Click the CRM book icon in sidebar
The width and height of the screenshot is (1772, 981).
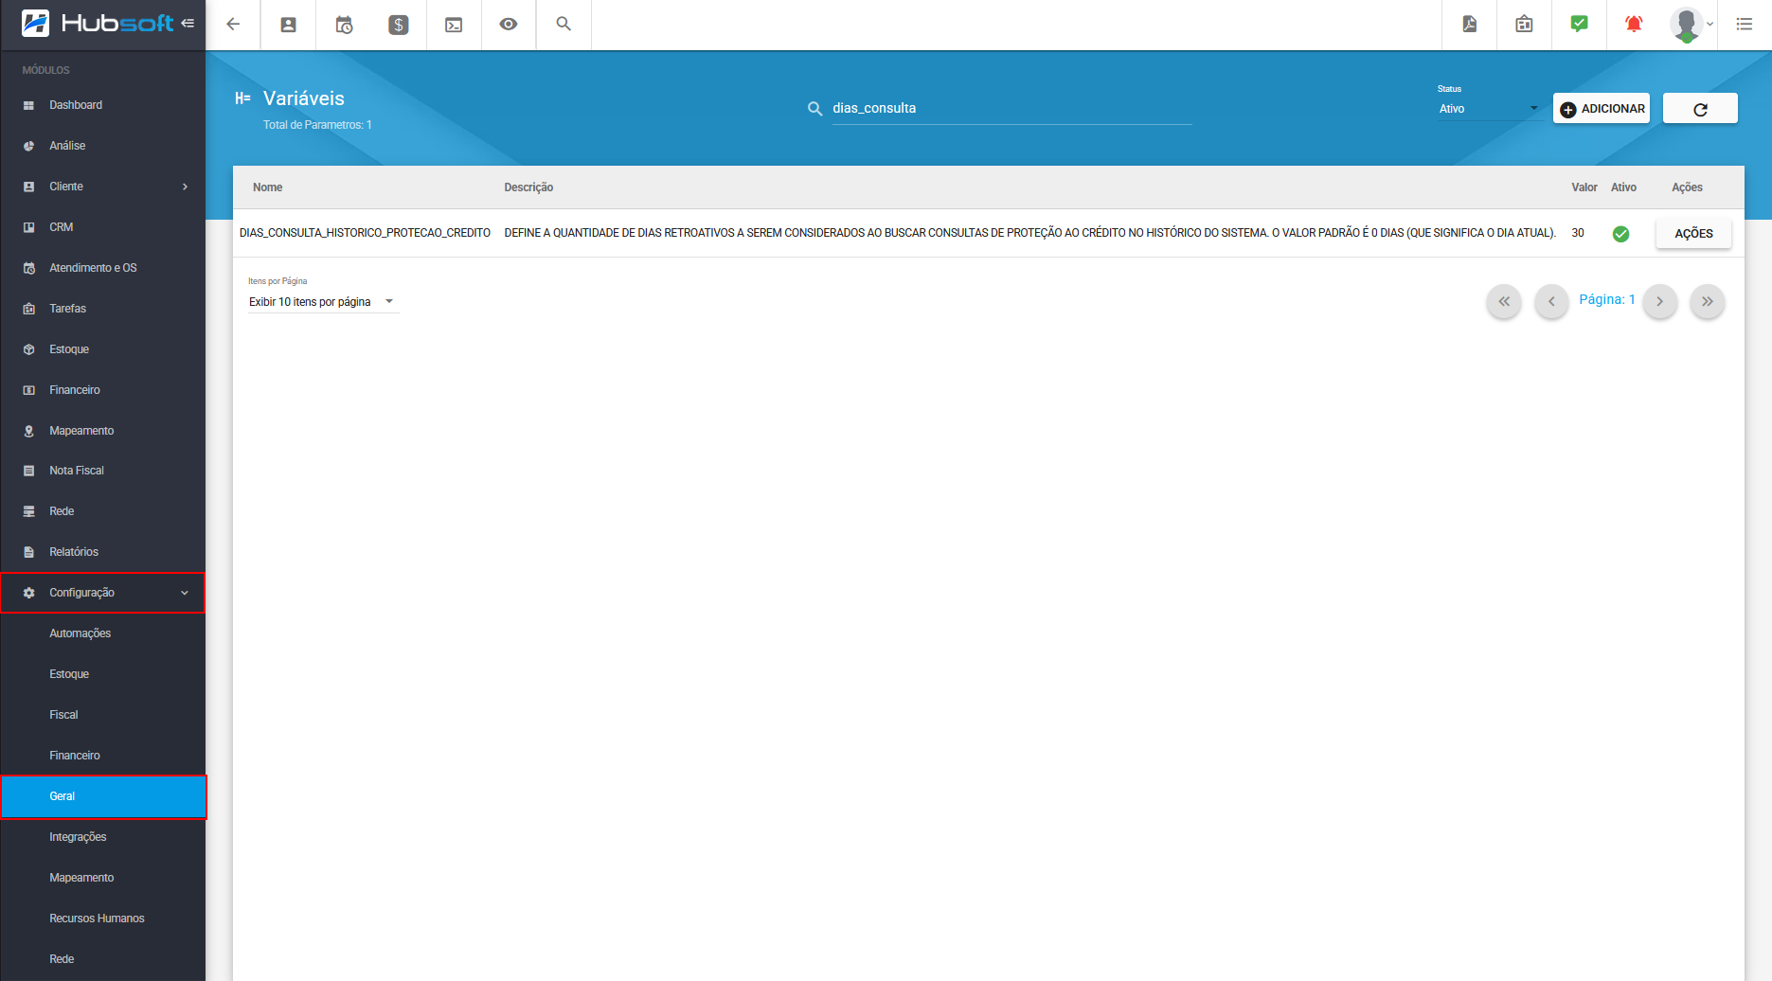pos(28,227)
